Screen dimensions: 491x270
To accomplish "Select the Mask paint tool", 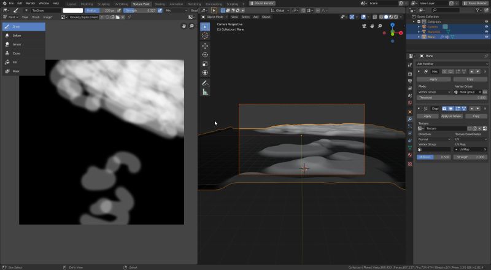I will pos(24,71).
